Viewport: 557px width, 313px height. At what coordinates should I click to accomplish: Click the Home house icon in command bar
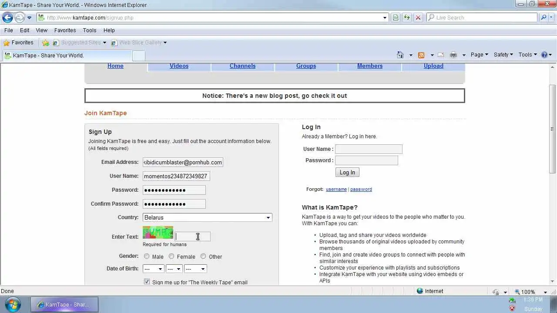tap(400, 55)
